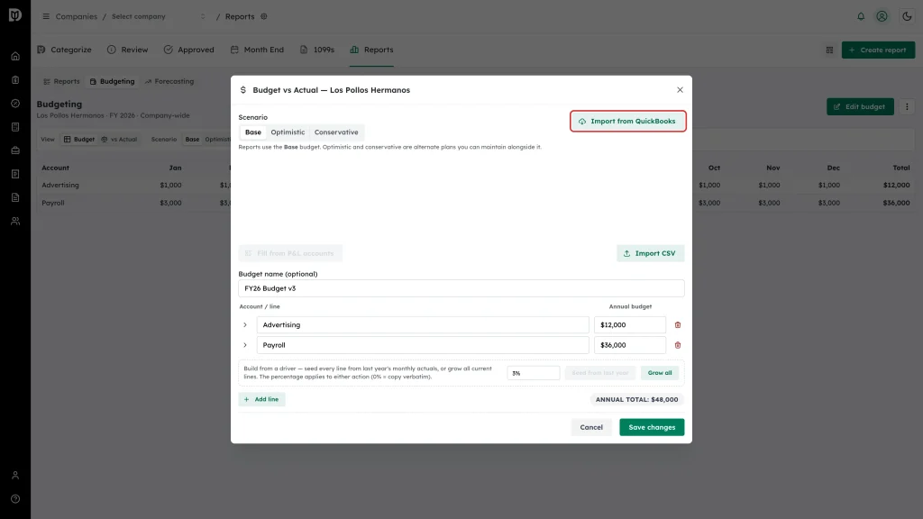Click the Edit budget button
The image size is (923, 519).
tap(860, 106)
